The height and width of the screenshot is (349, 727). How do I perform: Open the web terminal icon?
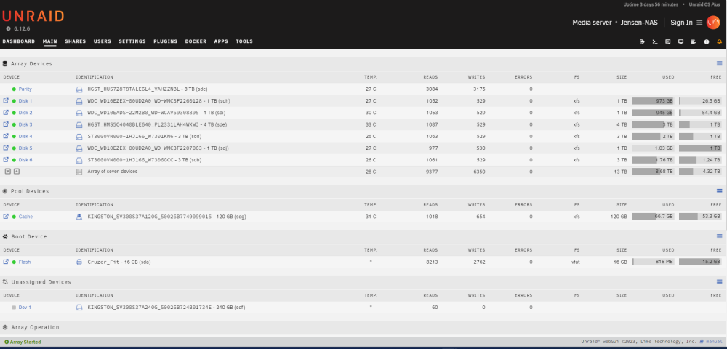(x=655, y=41)
